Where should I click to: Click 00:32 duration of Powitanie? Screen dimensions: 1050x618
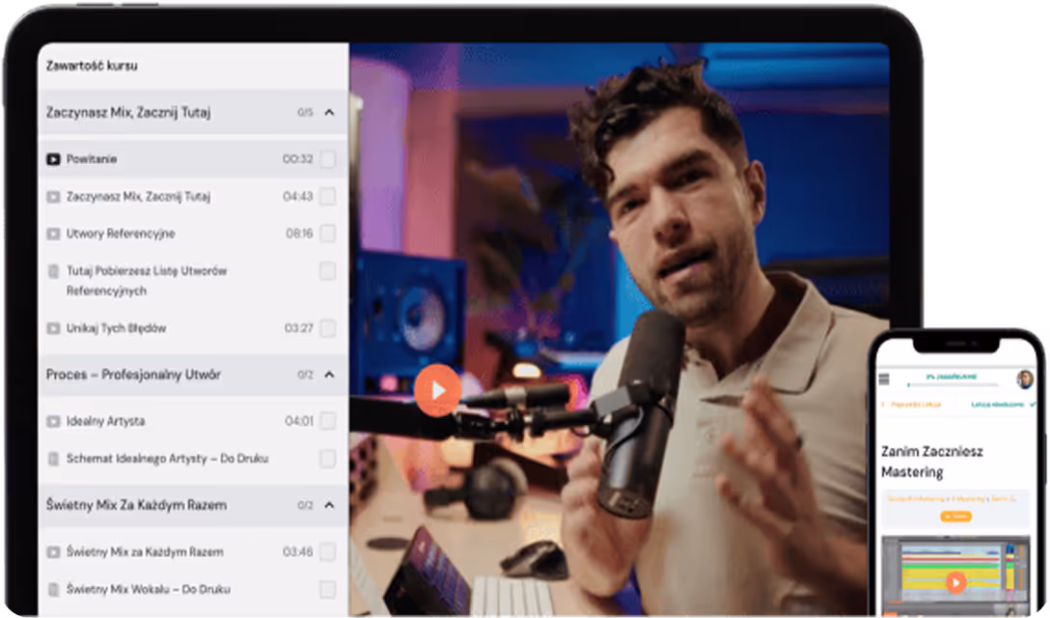[298, 159]
